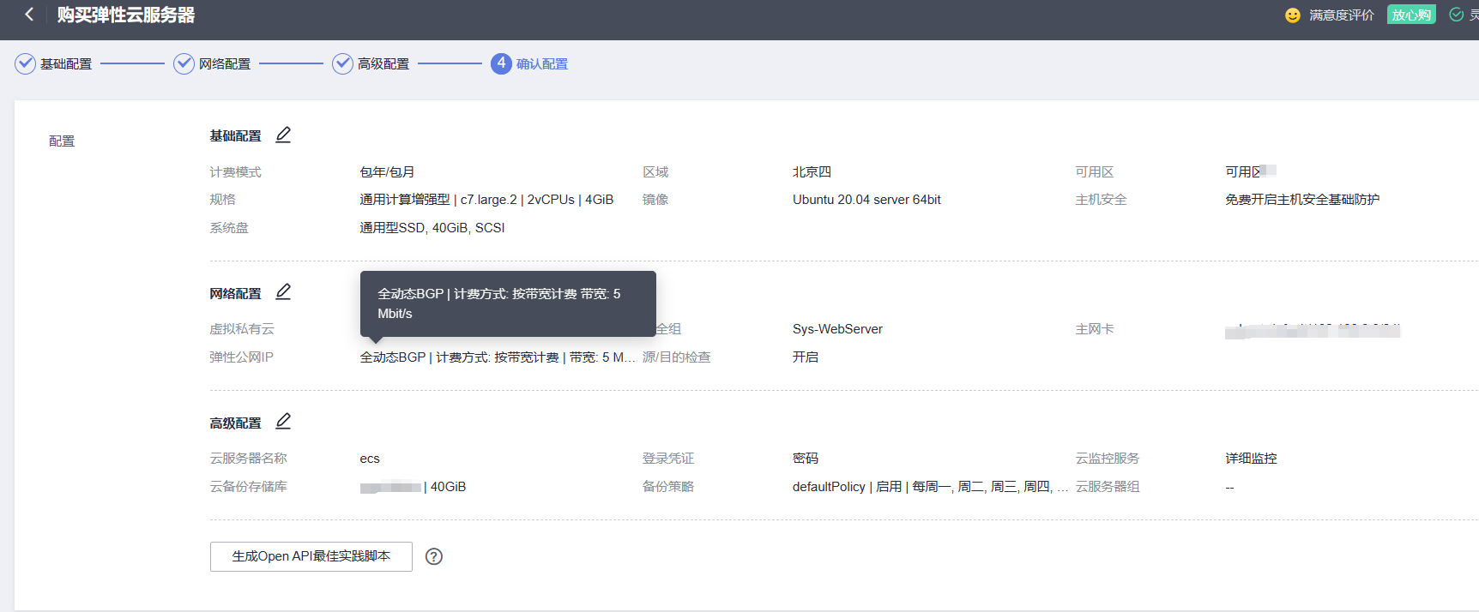Click 免费开启主机安全基础防护 text

click(1302, 200)
